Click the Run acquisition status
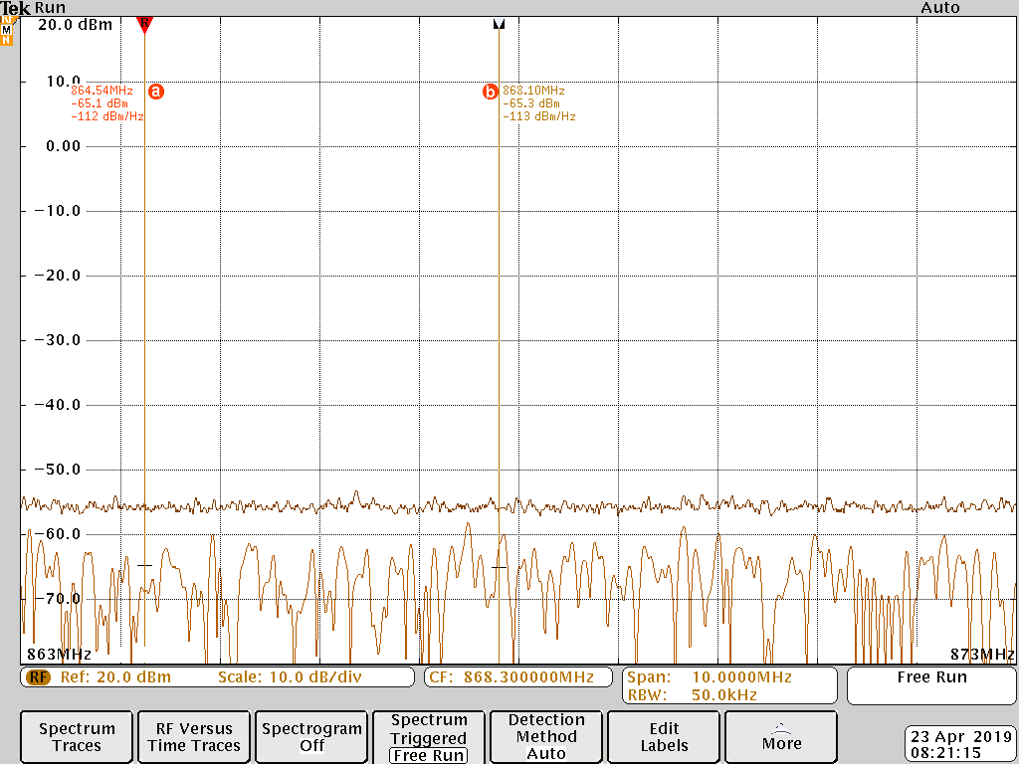 (51, 8)
